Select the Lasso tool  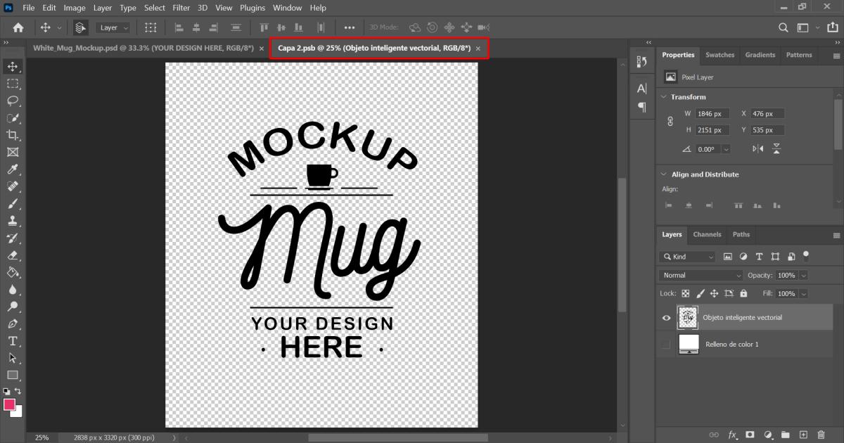click(12, 101)
